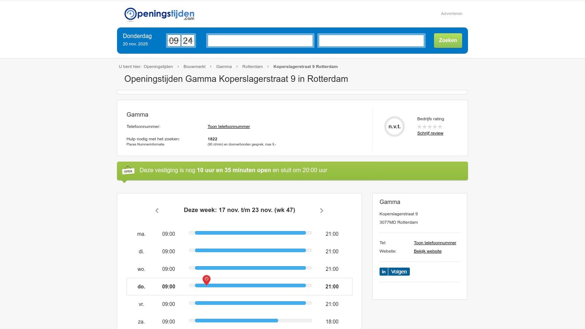Click the n.v.t. rating circle badge
The width and height of the screenshot is (585, 329).
[x=394, y=126]
